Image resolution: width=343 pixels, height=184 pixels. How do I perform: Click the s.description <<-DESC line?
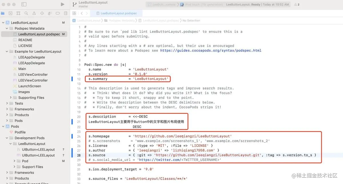pos(118,117)
